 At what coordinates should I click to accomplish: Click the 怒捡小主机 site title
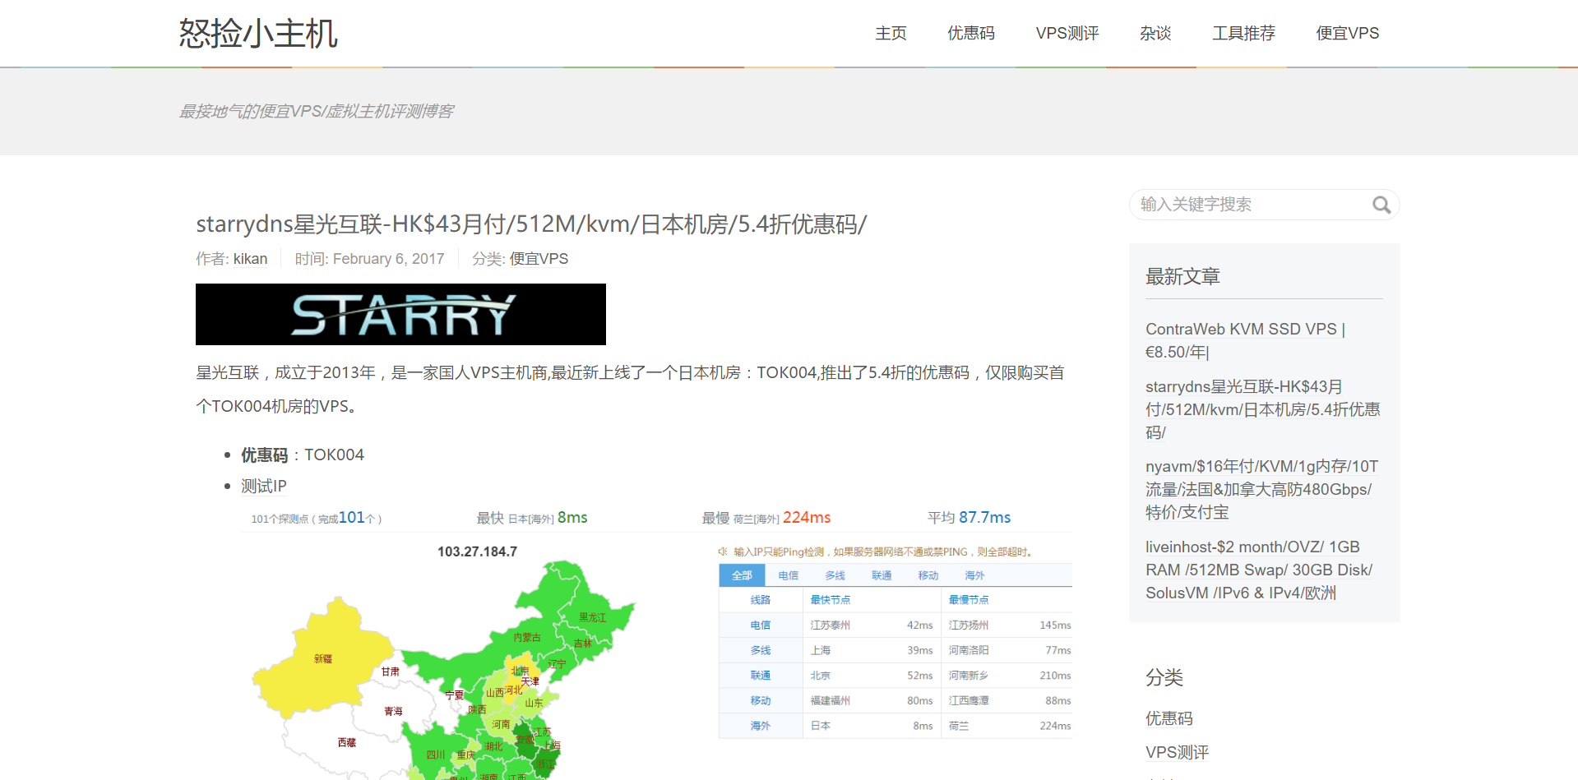coord(258,34)
